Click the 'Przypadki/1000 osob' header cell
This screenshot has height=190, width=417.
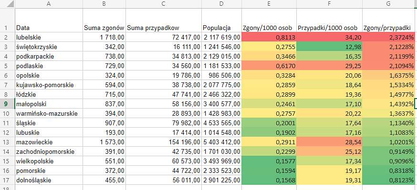point(329,20)
